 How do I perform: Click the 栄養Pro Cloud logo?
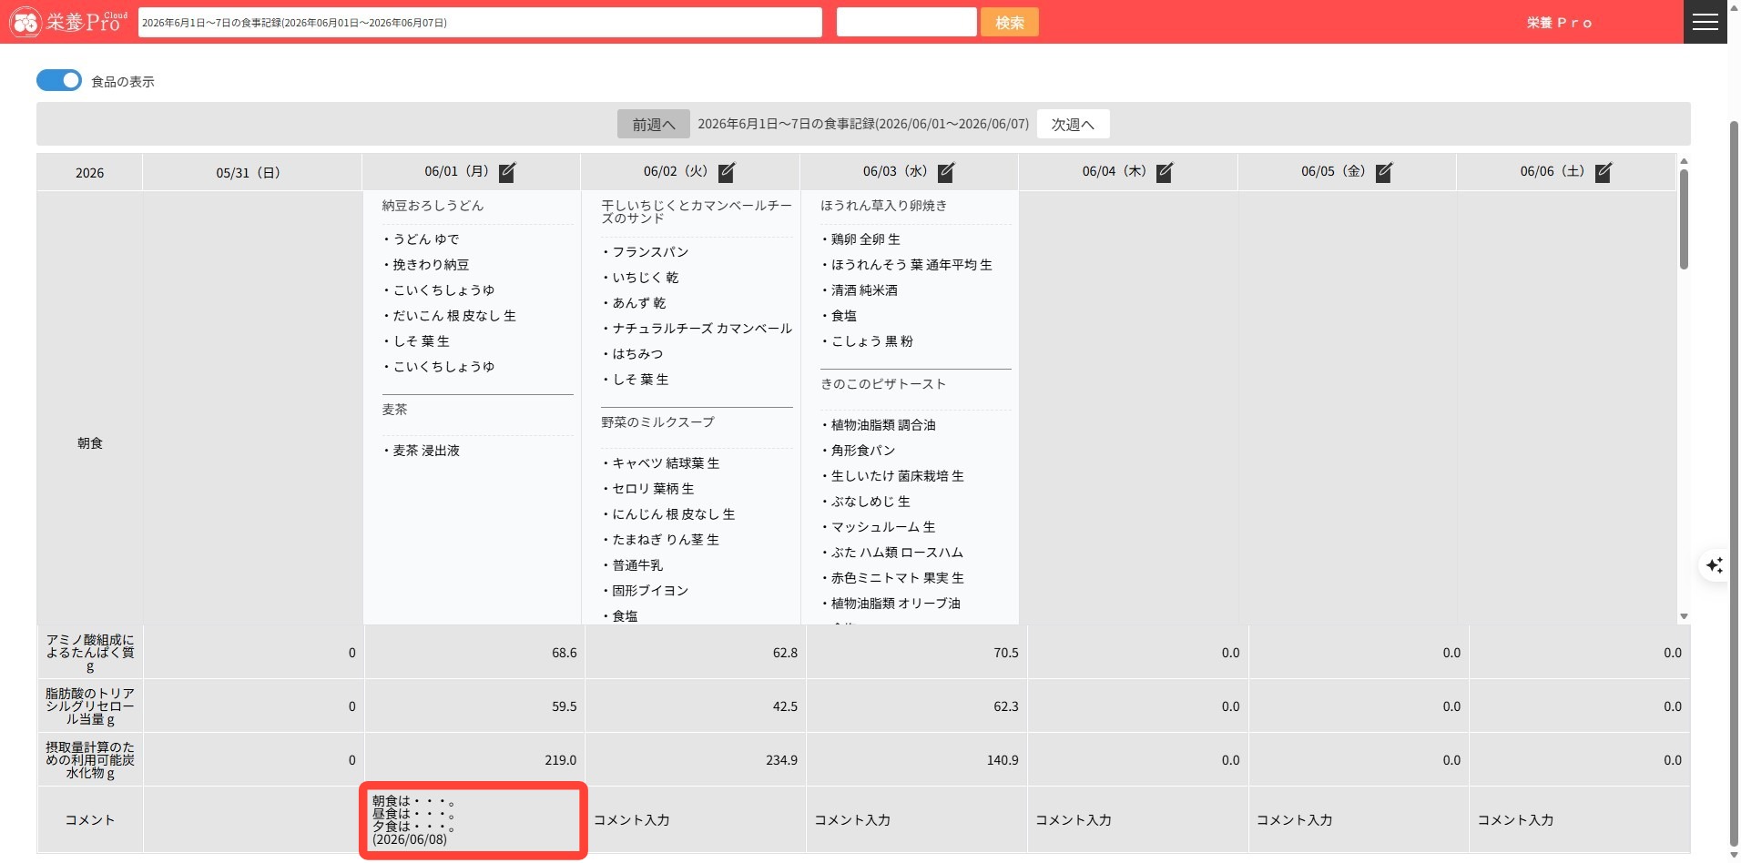[69, 22]
